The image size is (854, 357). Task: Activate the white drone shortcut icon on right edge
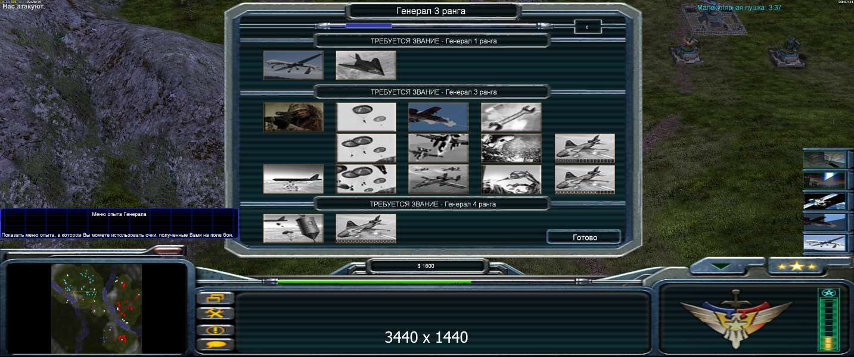click(825, 243)
